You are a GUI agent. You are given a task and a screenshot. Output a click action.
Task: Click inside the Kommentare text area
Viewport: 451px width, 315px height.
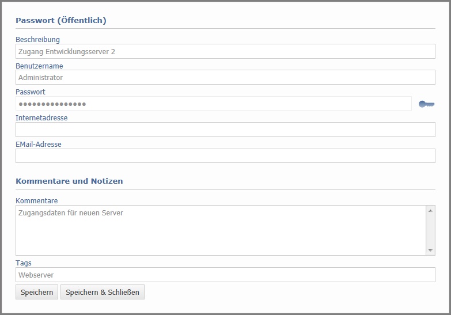pos(221,230)
